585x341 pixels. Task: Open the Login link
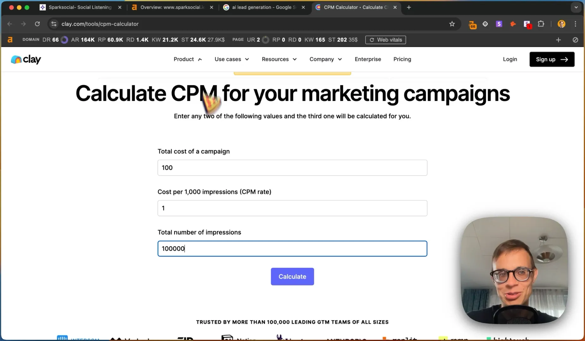pos(510,59)
